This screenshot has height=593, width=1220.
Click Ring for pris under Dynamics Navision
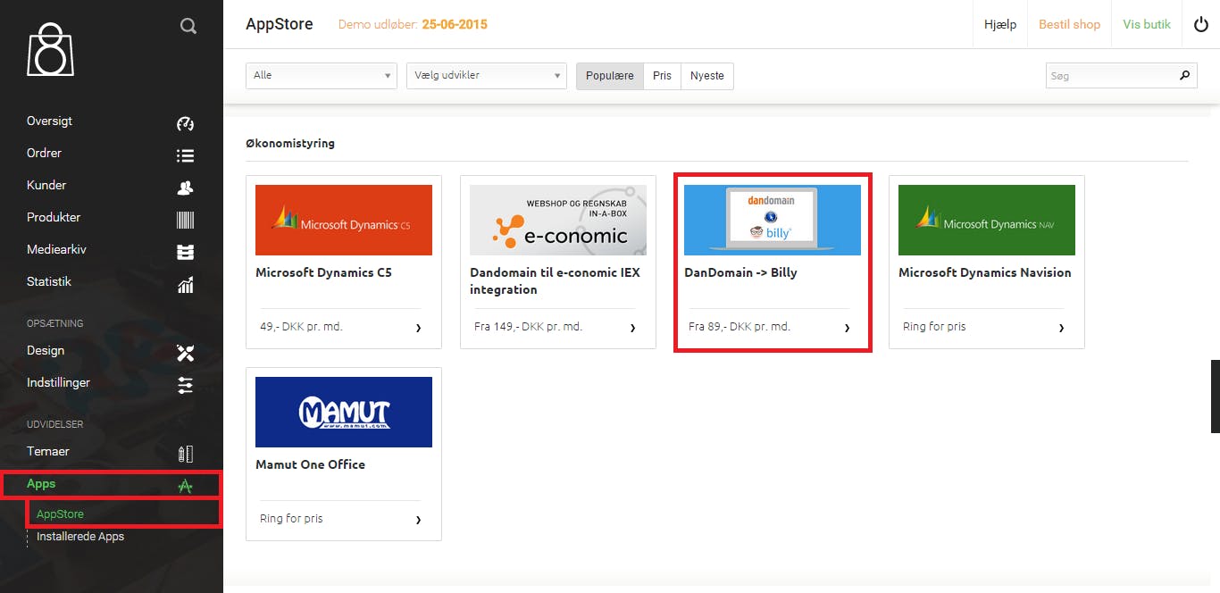pyautogui.click(x=934, y=327)
